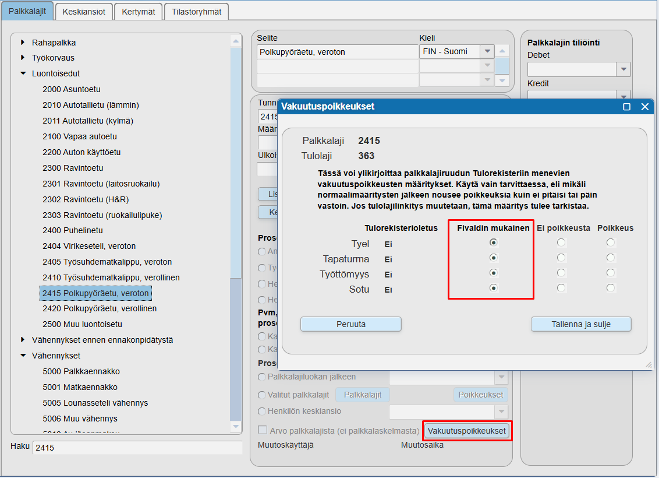Switch to the Kertymät tab
659x478 pixels.
coord(139,12)
